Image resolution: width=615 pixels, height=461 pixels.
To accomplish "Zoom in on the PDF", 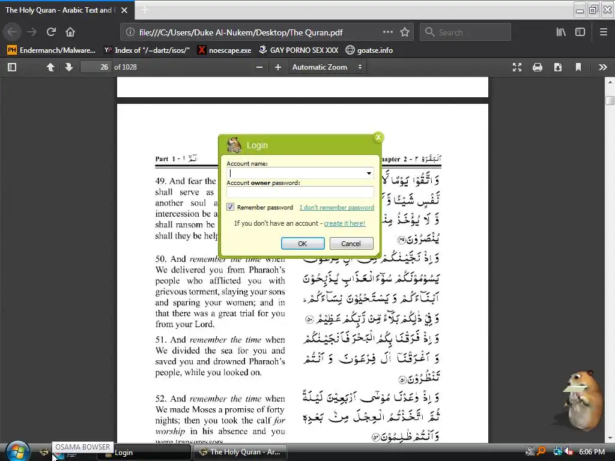I will [x=277, y=67].
